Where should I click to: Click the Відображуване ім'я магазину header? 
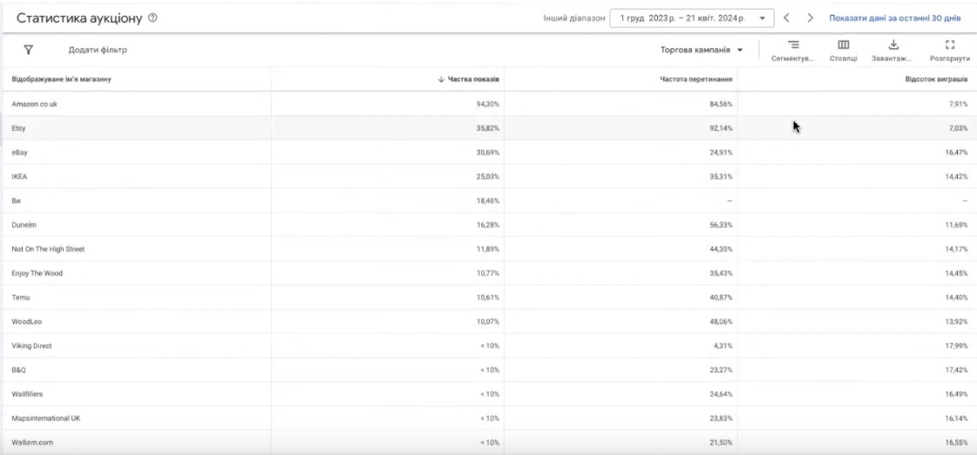pos(61,79)
